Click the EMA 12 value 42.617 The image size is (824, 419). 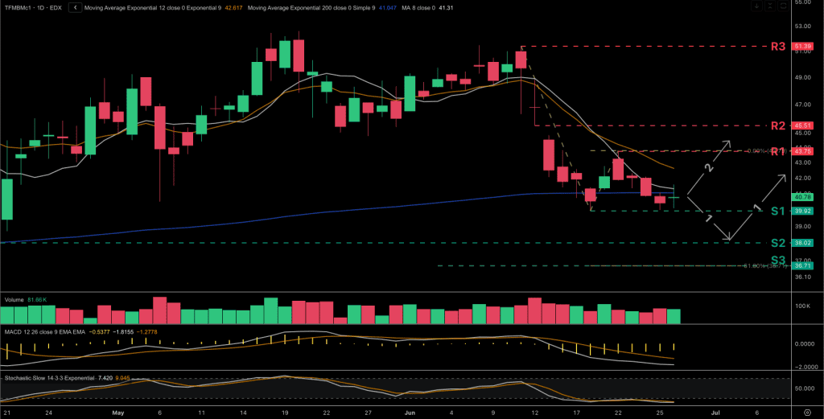[x=233, y=8]
